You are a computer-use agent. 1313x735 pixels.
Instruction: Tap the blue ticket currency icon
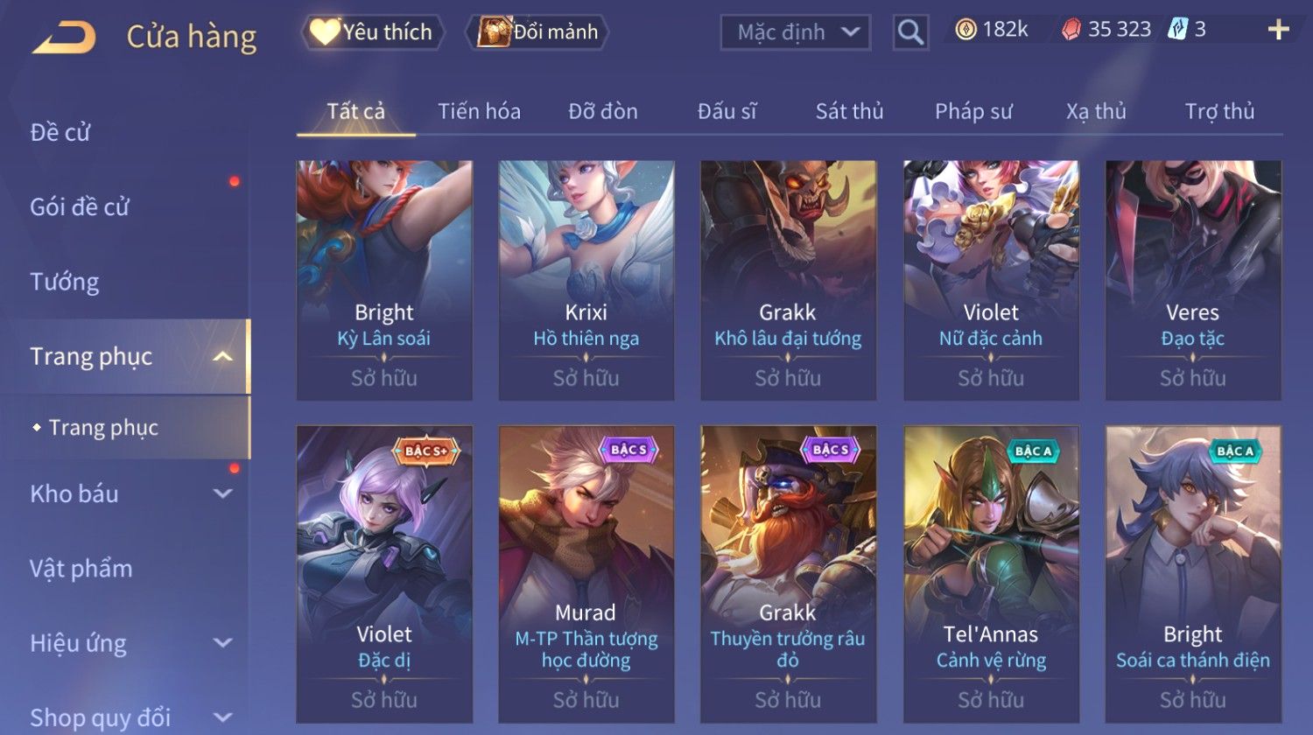1177,30
